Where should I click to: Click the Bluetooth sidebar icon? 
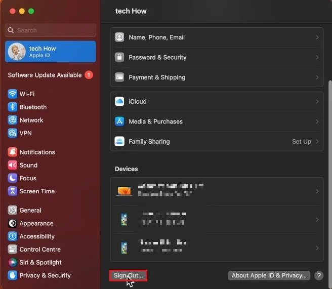pos(13,107)
